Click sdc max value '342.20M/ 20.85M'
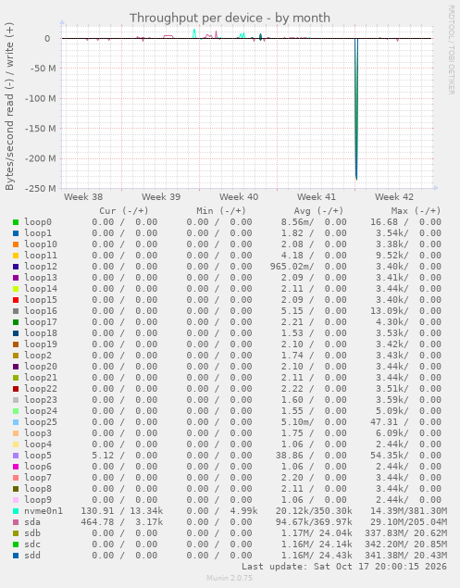Screen dimensions: 460x588 (406, 544)
